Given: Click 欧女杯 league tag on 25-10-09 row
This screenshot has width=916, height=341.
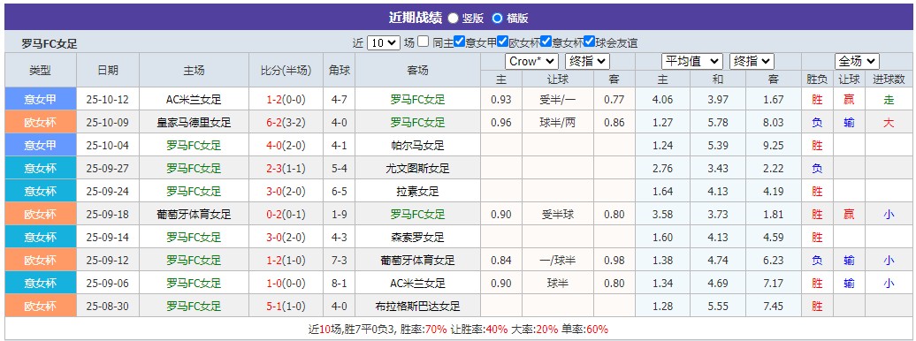Looking at the screenshot, I should tap(41, 123).
